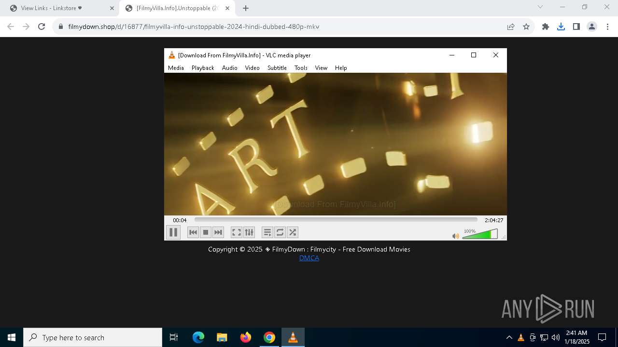Go back in Chrome
The height and width of the screenshot is (347, 618).
[11, 27]
